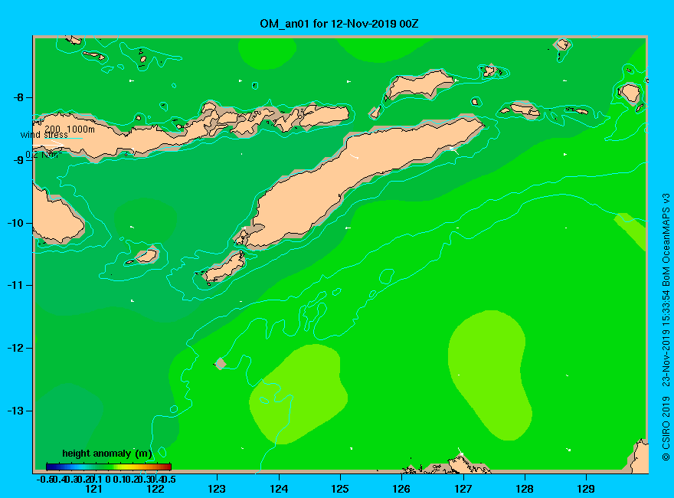Click the title "OM_an01 for 12-Nov-2019 00Z"
Viewport: 674px width, 498px height.
[x=339, y=24]
